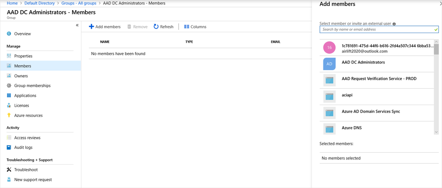The height and width of the screenshot is (188, 442).
Task: Click the Refresh toolbar button
Action: tap(164, 26)
